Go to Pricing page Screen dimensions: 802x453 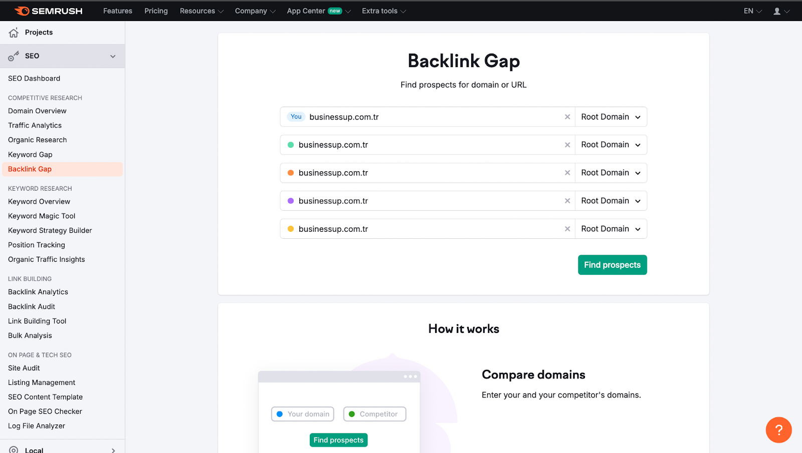tap(156, 11)
